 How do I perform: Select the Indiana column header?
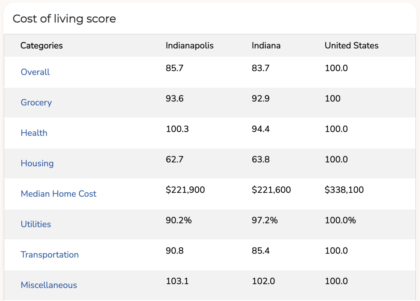click(266, 45)
